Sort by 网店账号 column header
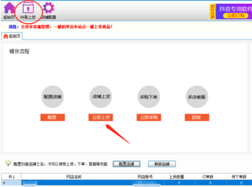This screenshot has height=187, width=252. (x=148, y=177)
